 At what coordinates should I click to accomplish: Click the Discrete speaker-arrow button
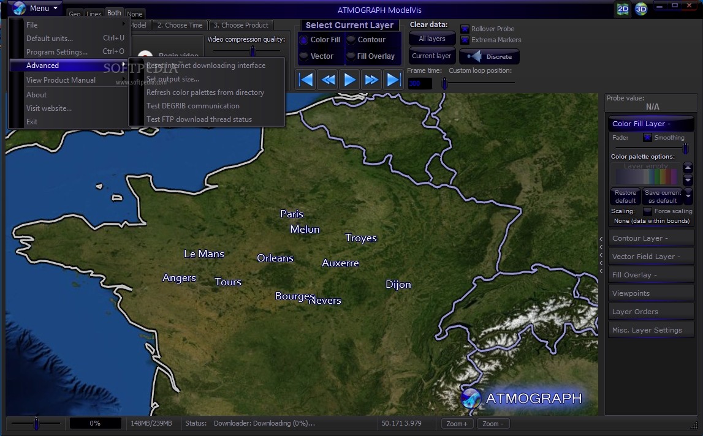tap(490, 56)
